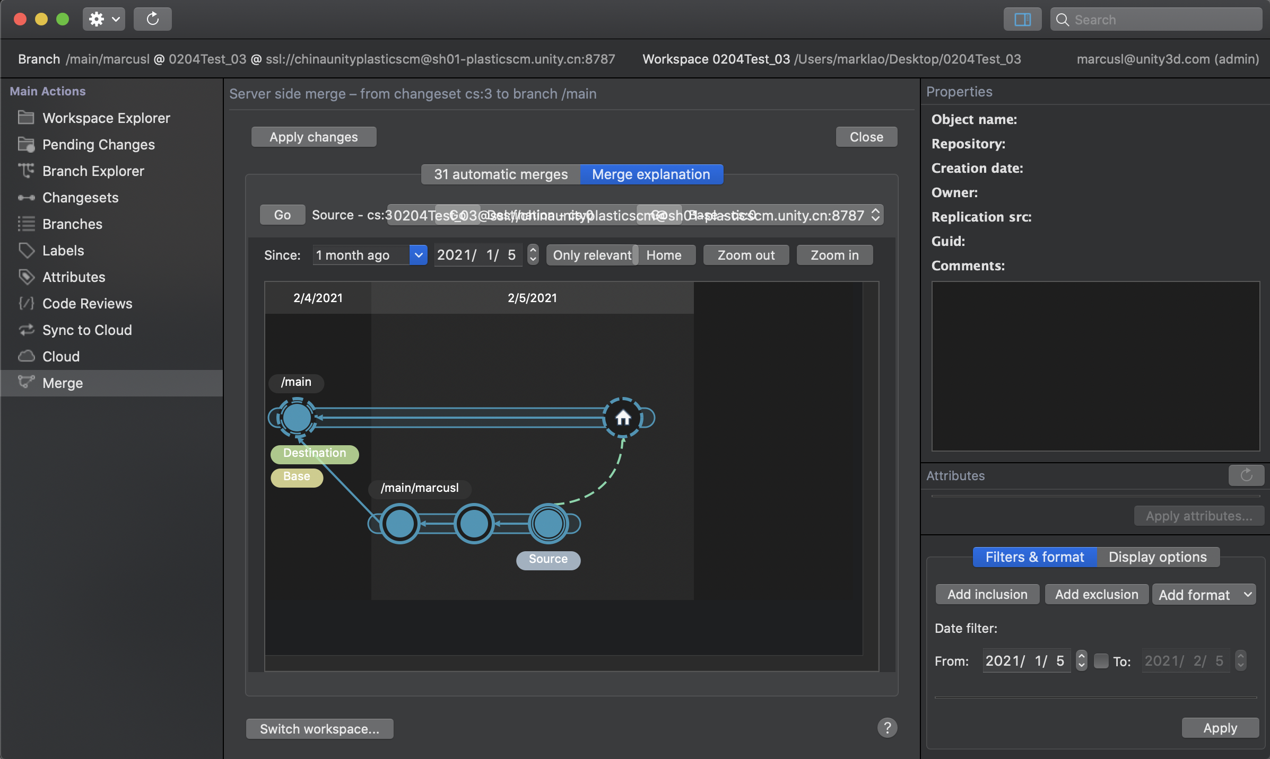The height and width of the screenshot is (759, 1270).
Task: Click the Apply changes button
Action: coord(314,137)
